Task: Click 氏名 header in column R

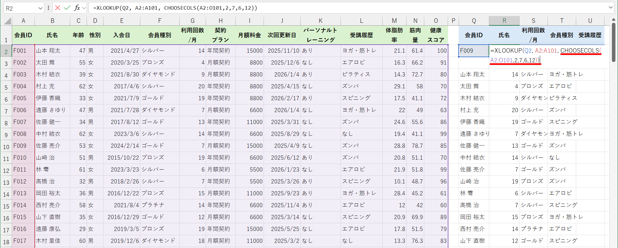Action: (504, 35)
